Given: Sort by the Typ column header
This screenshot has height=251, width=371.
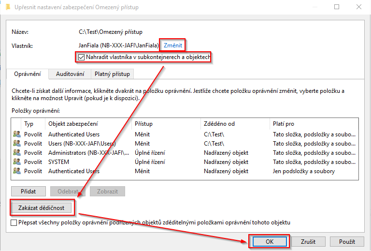Looking at the screenshot, I should coord(33,124).
